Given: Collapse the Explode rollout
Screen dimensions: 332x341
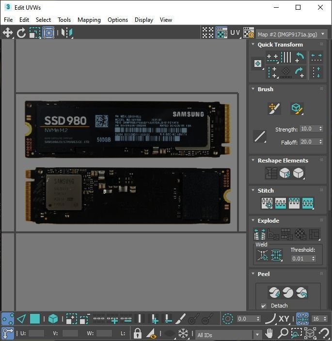Looking at the screenshot, I should (253, 220).
